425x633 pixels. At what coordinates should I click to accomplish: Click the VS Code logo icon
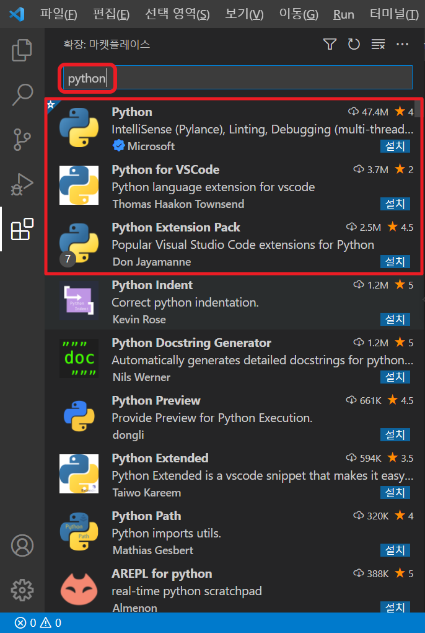click(x=17, y=14)
